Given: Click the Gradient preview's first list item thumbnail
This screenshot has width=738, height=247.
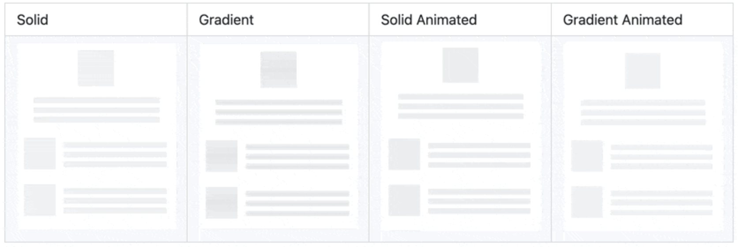Looking at the screenshot, I should click(222, 156).
